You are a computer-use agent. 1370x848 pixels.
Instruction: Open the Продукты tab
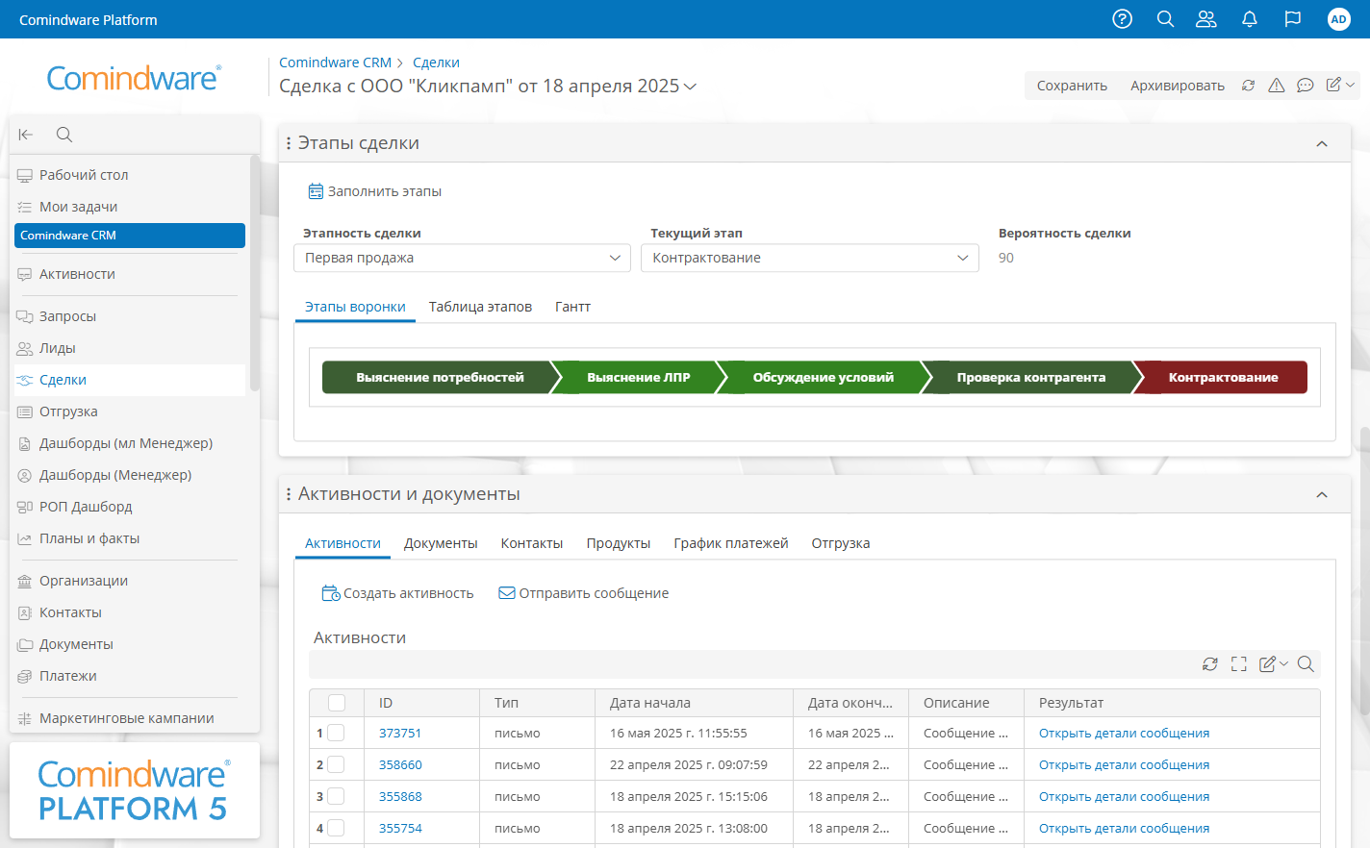click(619, 543)
